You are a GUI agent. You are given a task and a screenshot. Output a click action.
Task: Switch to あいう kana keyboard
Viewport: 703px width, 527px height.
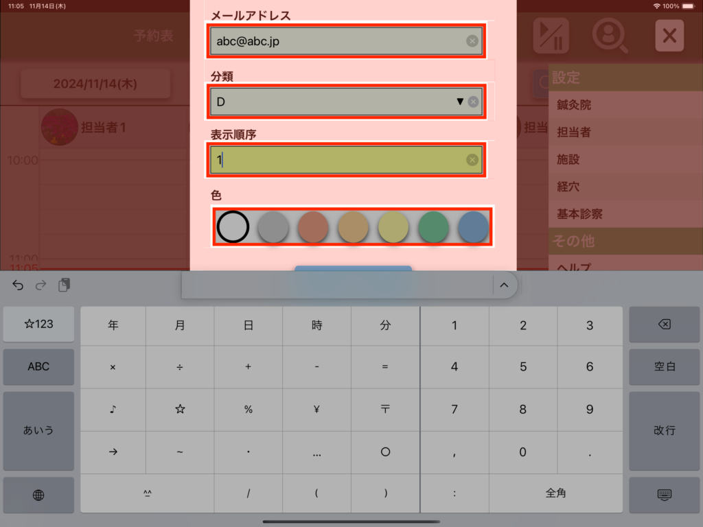tap(38, 430)
